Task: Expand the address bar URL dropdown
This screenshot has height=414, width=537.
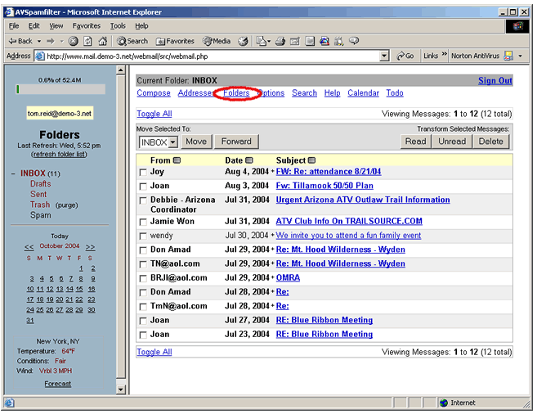Action: point(385,56)
